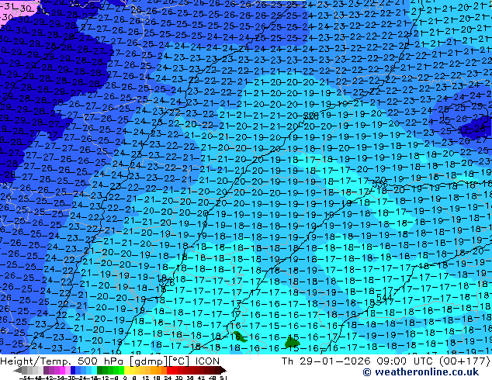Pick the dark blue swatch in the legend

[73, 371]
